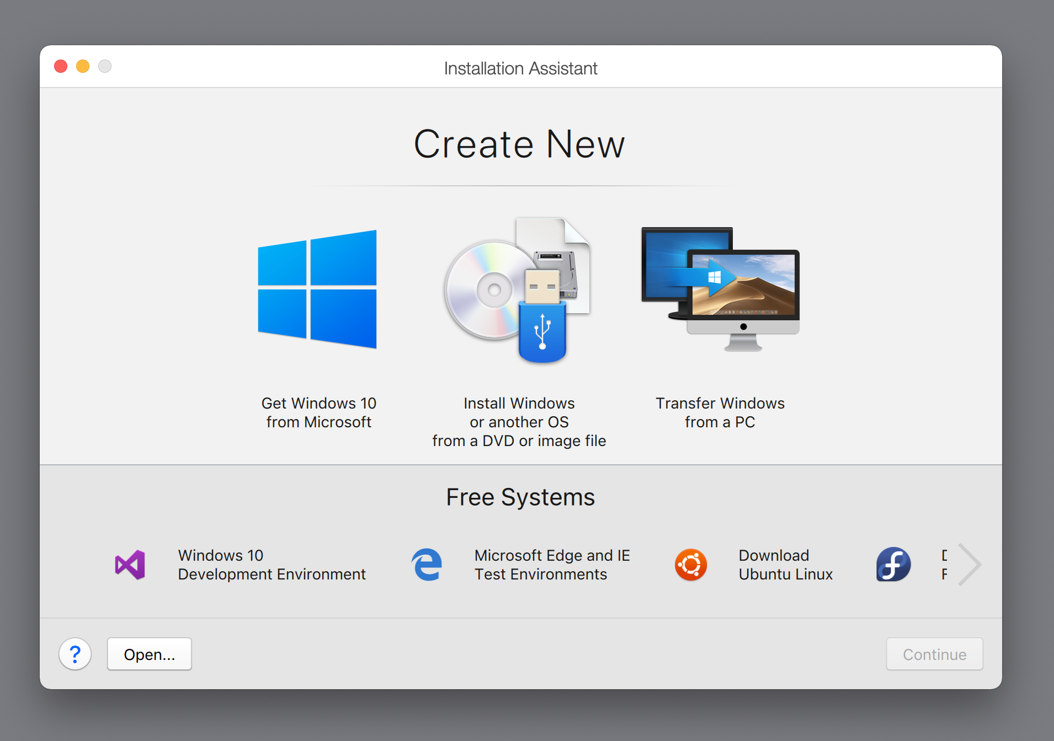1054x741 pixels.
Task: Click the Continue button
Action: 934,654
